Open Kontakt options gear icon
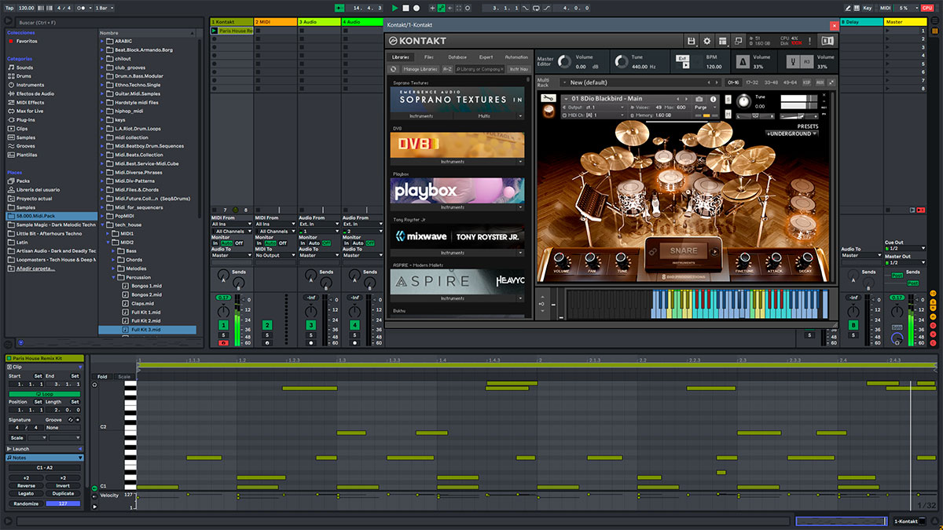 pyautogui.click(x=706, y=41)
